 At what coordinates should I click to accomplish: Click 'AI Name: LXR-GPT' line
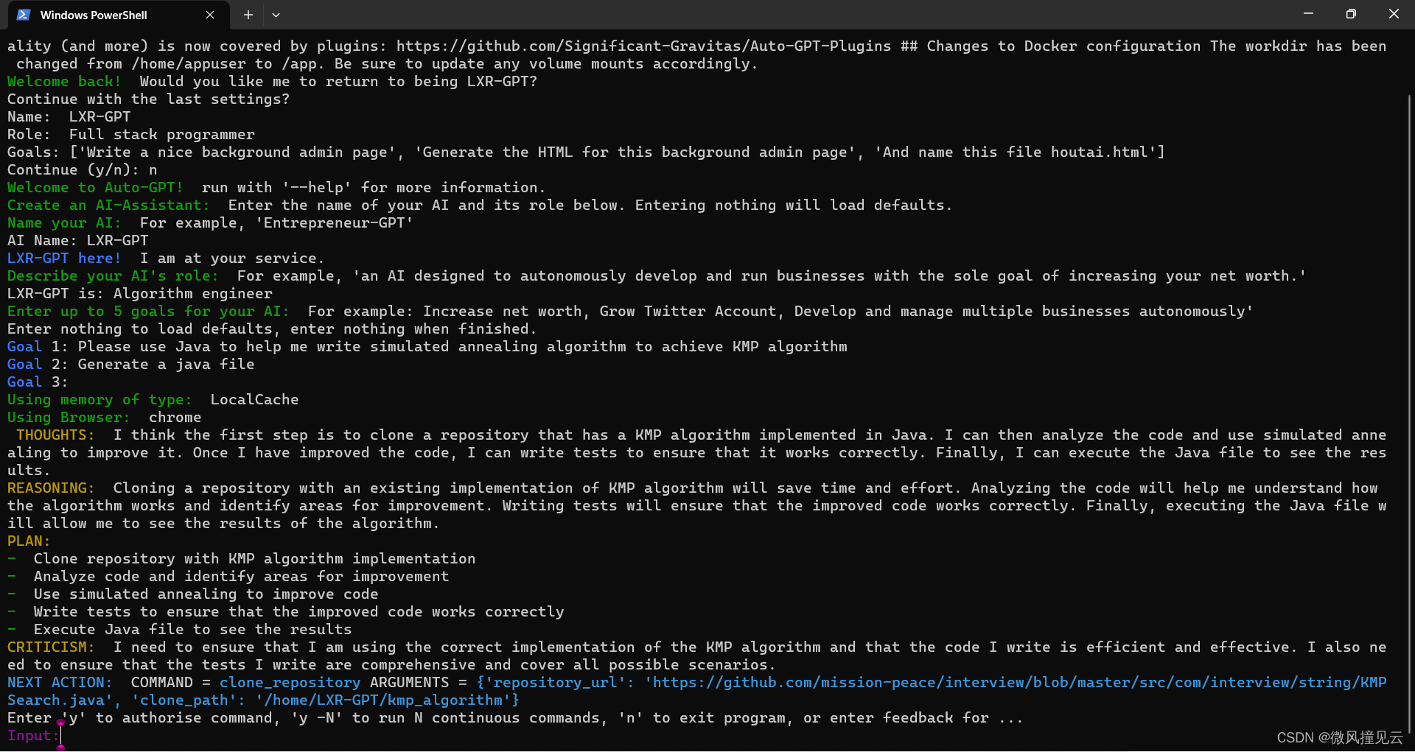tap(77, 240)
